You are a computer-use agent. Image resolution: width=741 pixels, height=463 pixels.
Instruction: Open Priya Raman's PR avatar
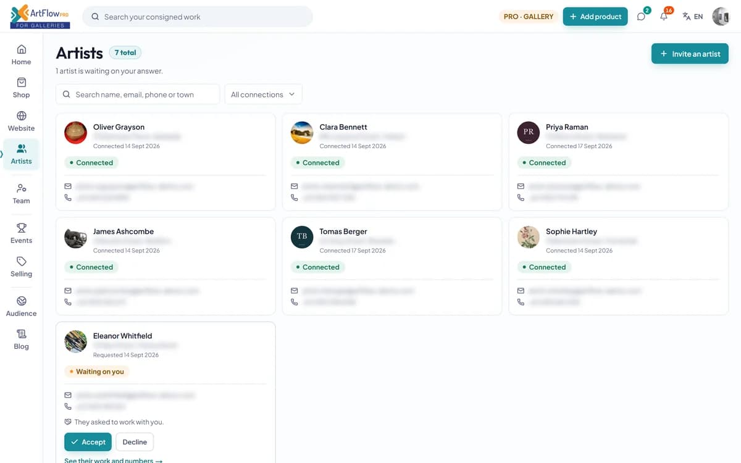click(528, 133)
